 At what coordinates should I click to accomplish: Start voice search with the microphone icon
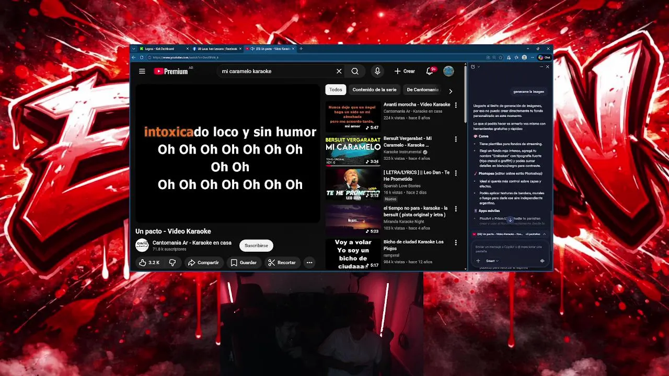[x=377, y=71]
